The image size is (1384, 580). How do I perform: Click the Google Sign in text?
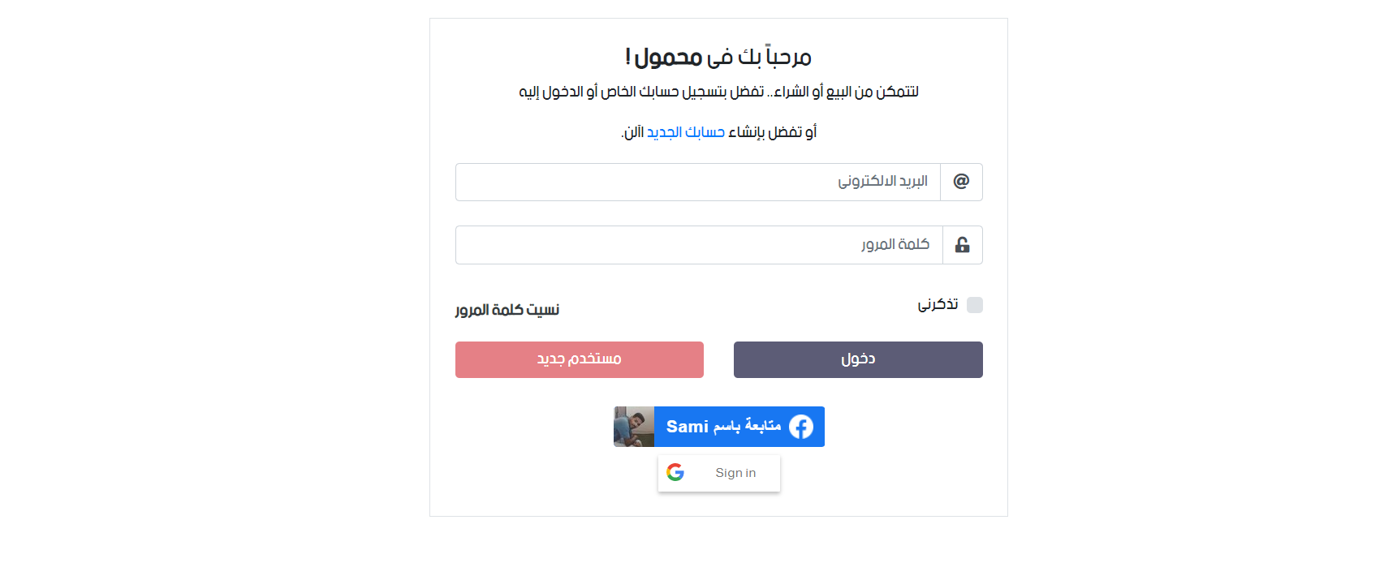tap(735, 473)
